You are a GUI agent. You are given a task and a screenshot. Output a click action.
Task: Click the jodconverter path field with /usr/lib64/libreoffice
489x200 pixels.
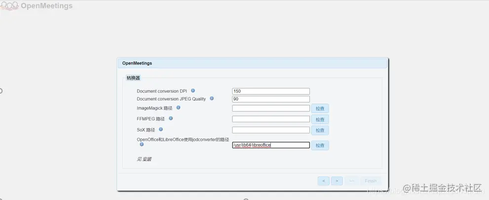coord(271,145)
